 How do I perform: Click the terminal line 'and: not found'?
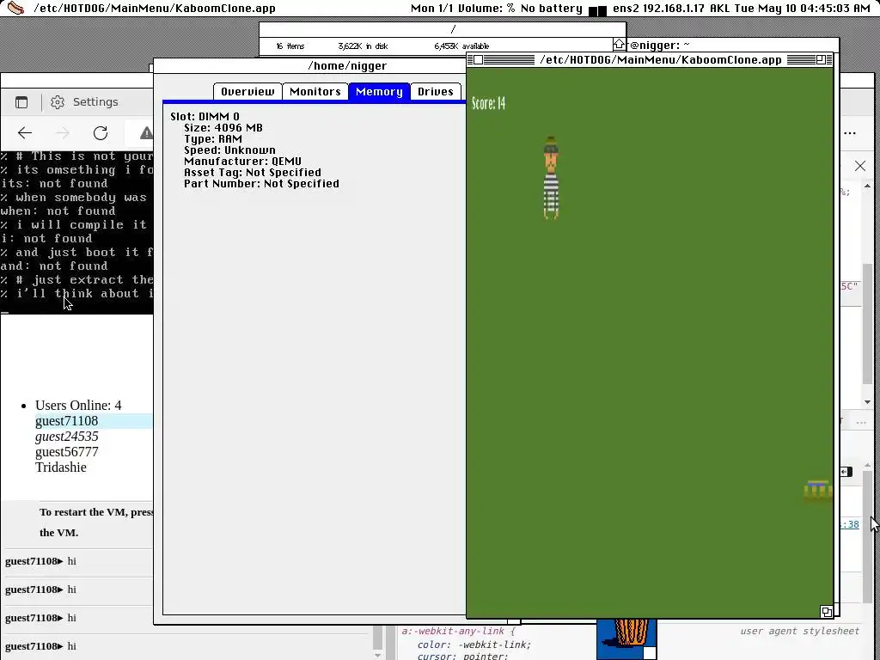tap(54, 266)
